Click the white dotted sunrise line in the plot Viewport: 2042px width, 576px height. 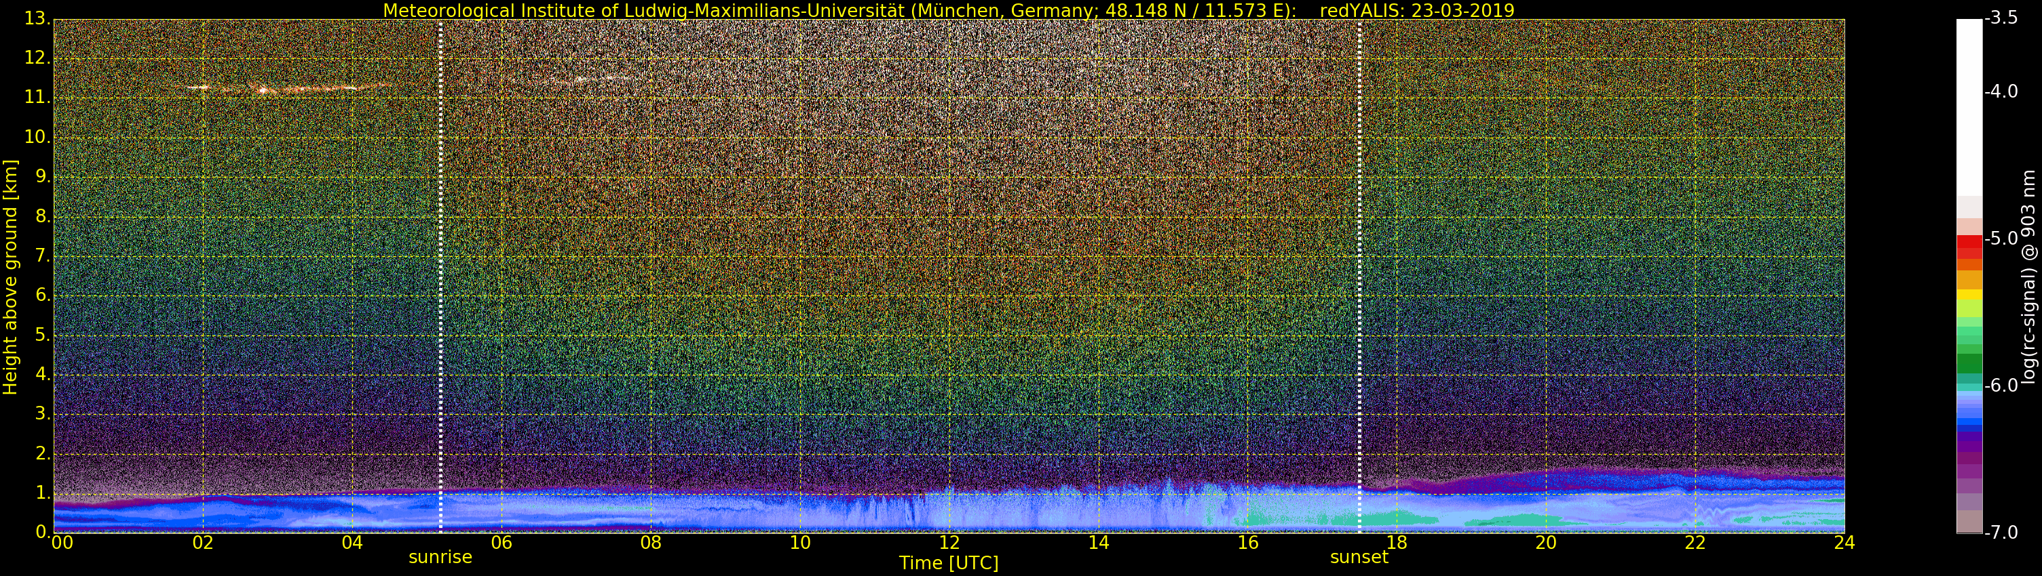tap(440, 275)
